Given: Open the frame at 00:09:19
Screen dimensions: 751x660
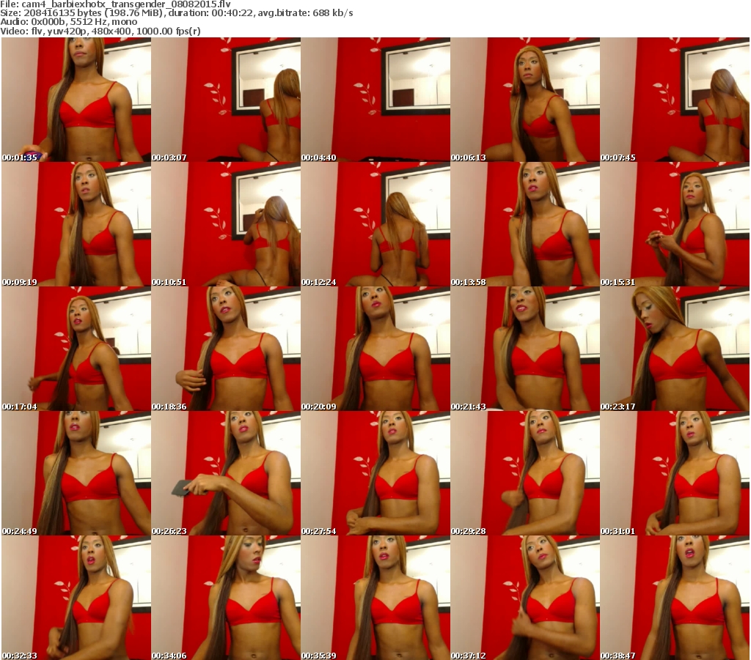Looking at the screenshot, I should point(76,224).
